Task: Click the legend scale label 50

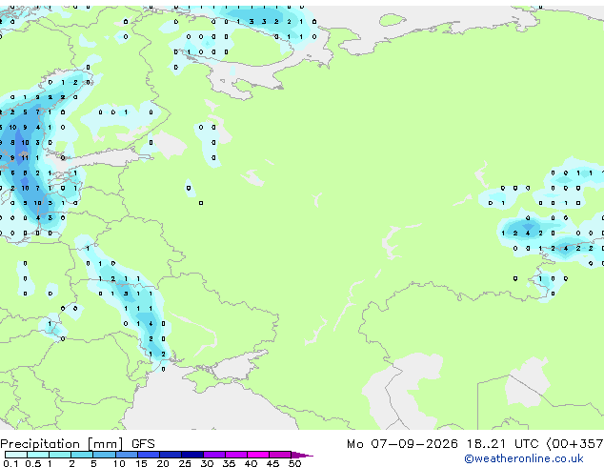Action: [x=294, y=463]
